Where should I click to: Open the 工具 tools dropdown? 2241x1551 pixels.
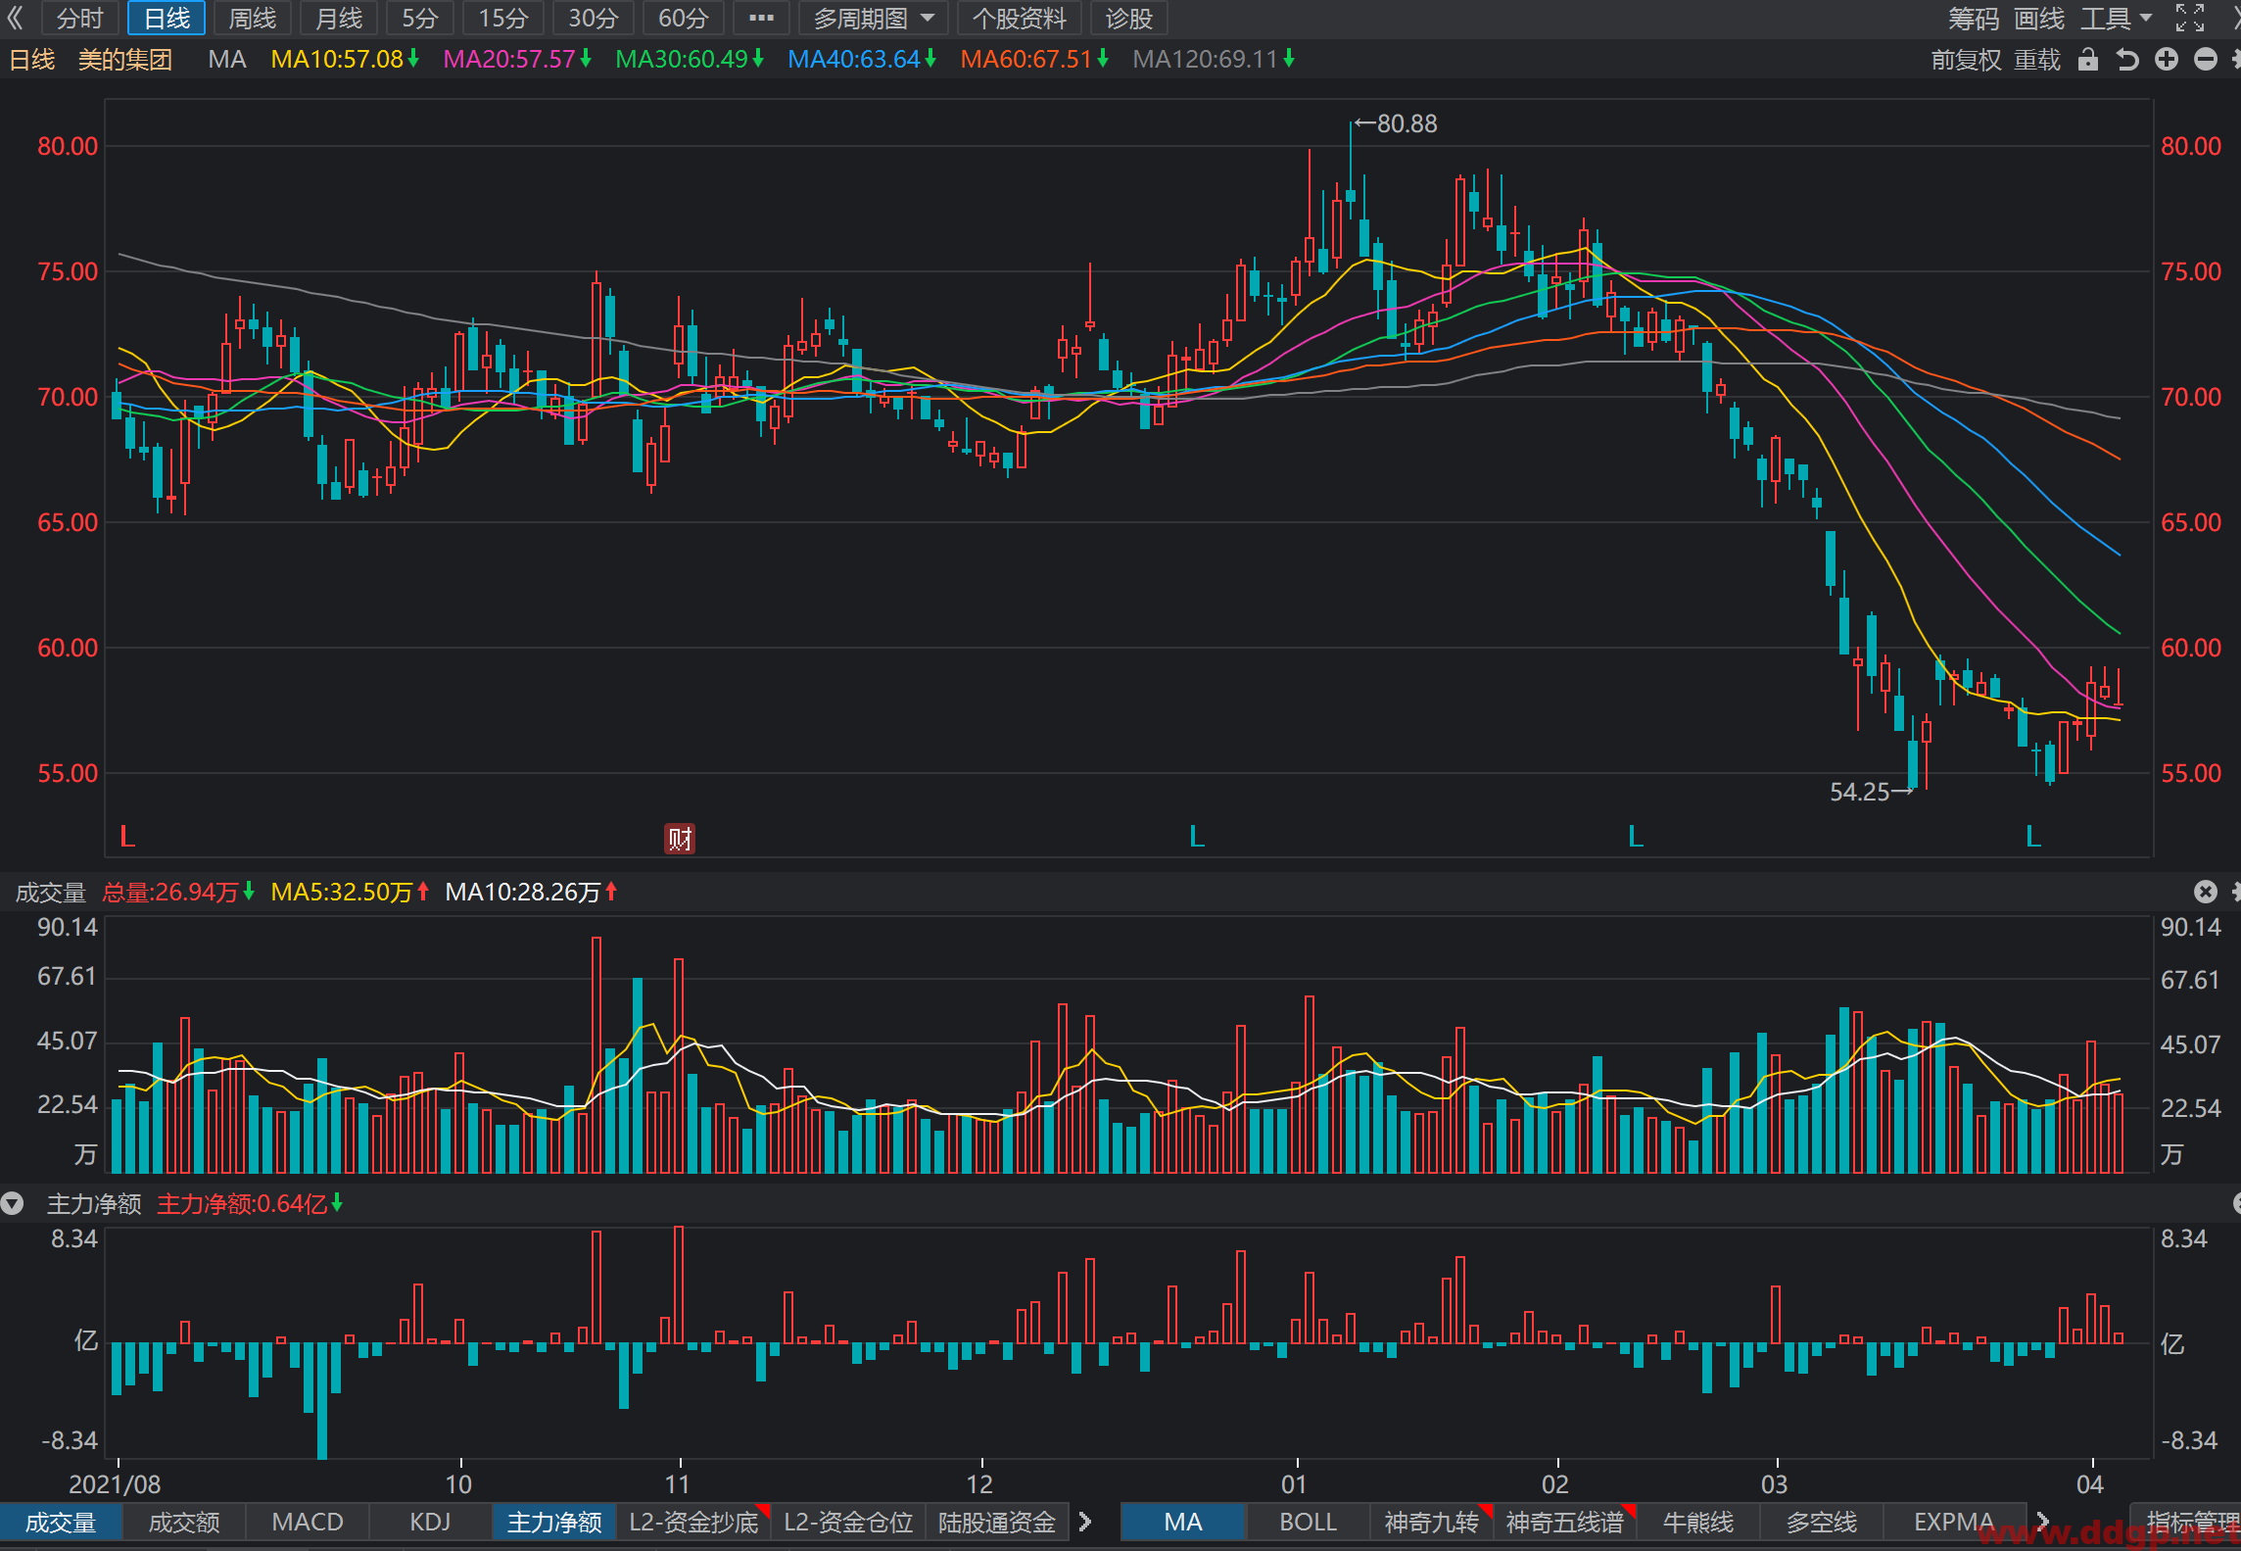click(x=2116, y=18)
